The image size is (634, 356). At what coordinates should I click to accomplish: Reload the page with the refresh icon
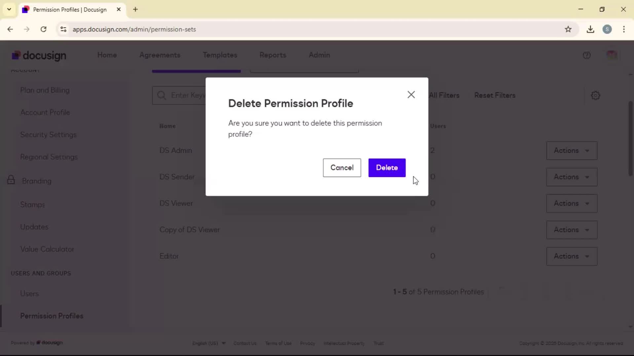point(43,29)
